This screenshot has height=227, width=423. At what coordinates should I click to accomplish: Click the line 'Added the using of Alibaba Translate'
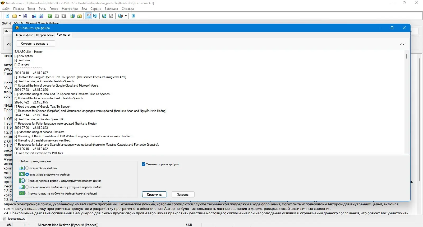coord(40,132)
